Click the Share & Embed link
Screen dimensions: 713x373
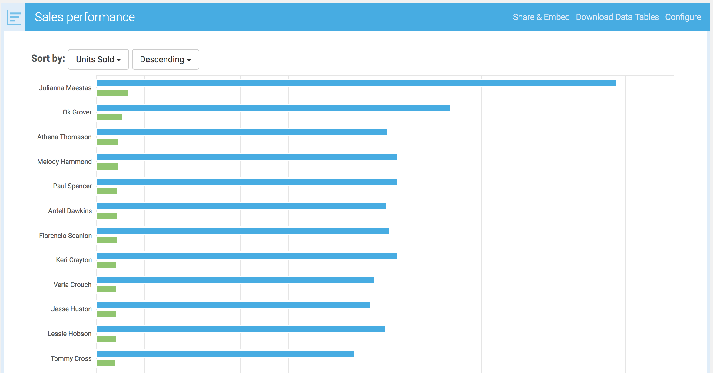click(541, 17)
